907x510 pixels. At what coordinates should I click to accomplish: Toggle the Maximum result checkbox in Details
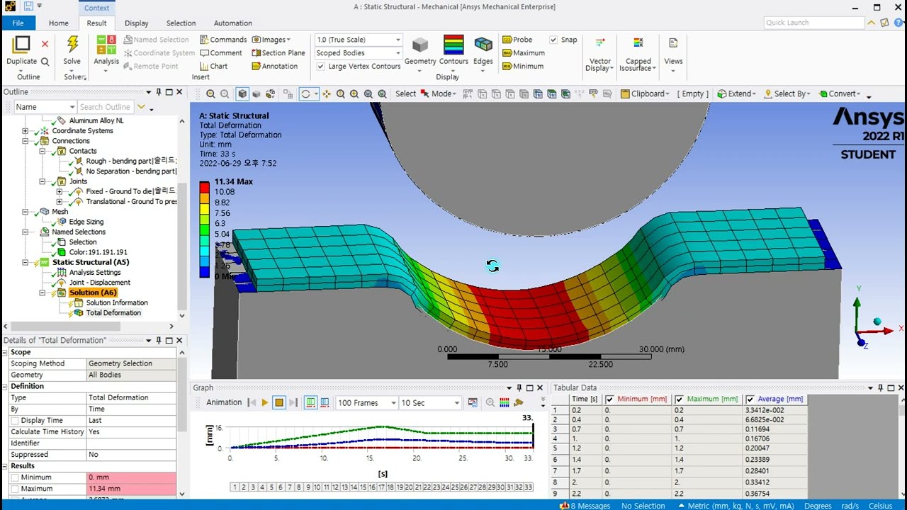[x=15, y=489]
